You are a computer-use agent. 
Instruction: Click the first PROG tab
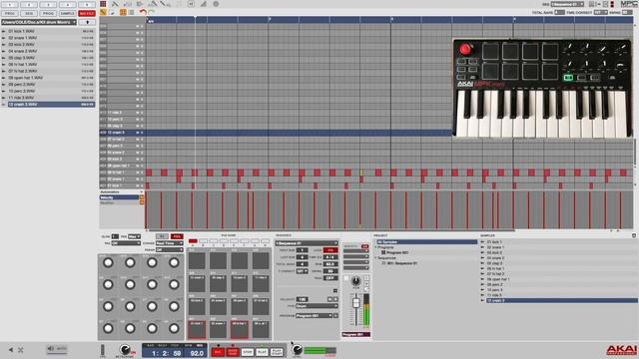[9, 13]
